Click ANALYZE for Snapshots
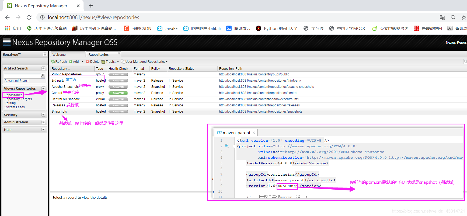This screenshot has width=467, height=216. (118, 112)
